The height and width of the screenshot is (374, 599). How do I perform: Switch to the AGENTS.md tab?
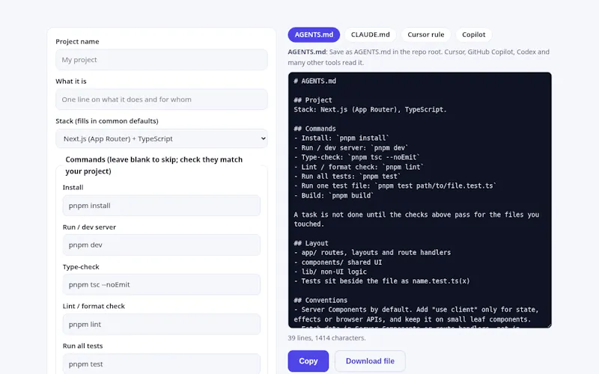pyautogui.click(x=314, y=34)
